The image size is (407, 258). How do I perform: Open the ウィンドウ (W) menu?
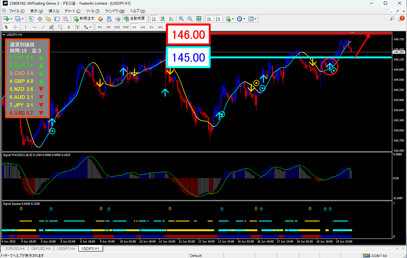[115, 11]
